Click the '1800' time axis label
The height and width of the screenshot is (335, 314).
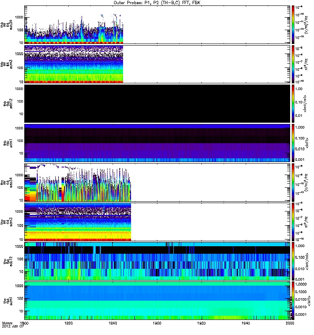pos(24,323)
